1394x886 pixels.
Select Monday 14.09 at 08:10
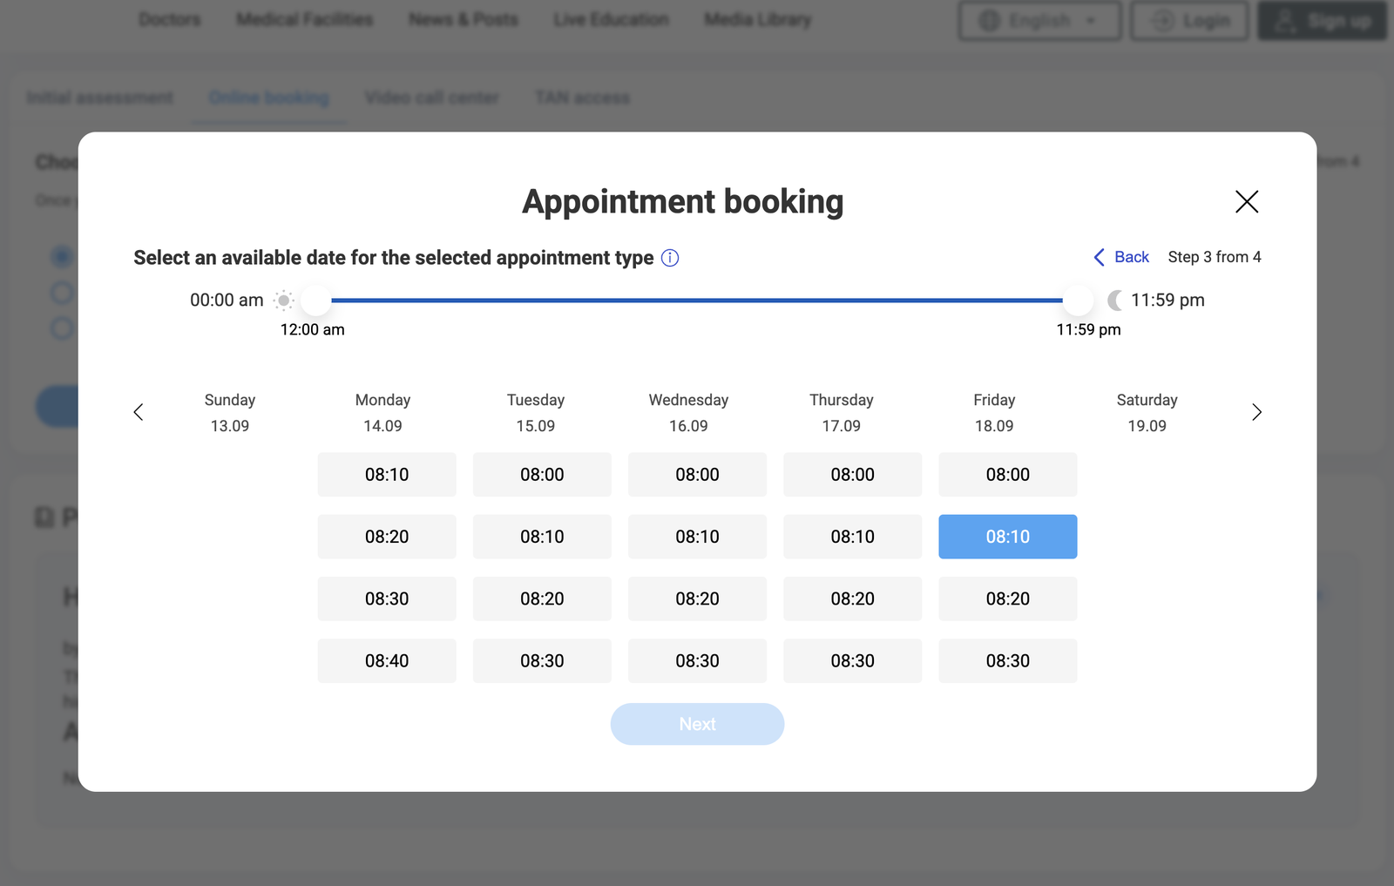click(x=387, y=475)
